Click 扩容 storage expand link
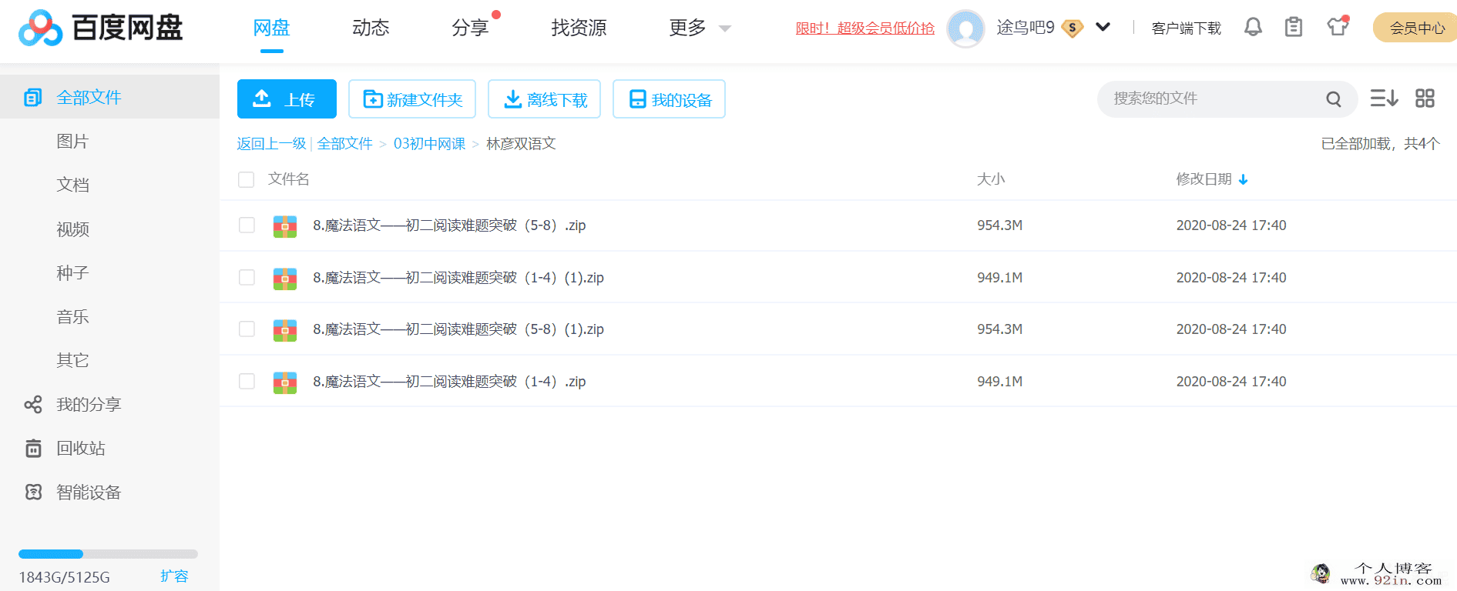This screenshot has height=591, width=1457. (174, 576)
